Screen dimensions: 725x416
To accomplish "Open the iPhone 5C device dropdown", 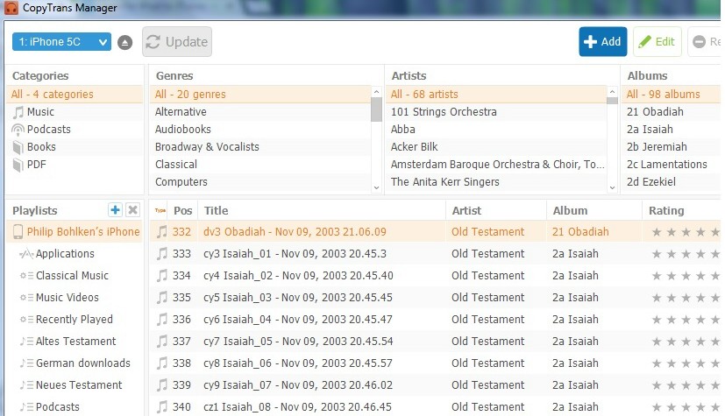I will pyautogui.click(x=61, y=42).
